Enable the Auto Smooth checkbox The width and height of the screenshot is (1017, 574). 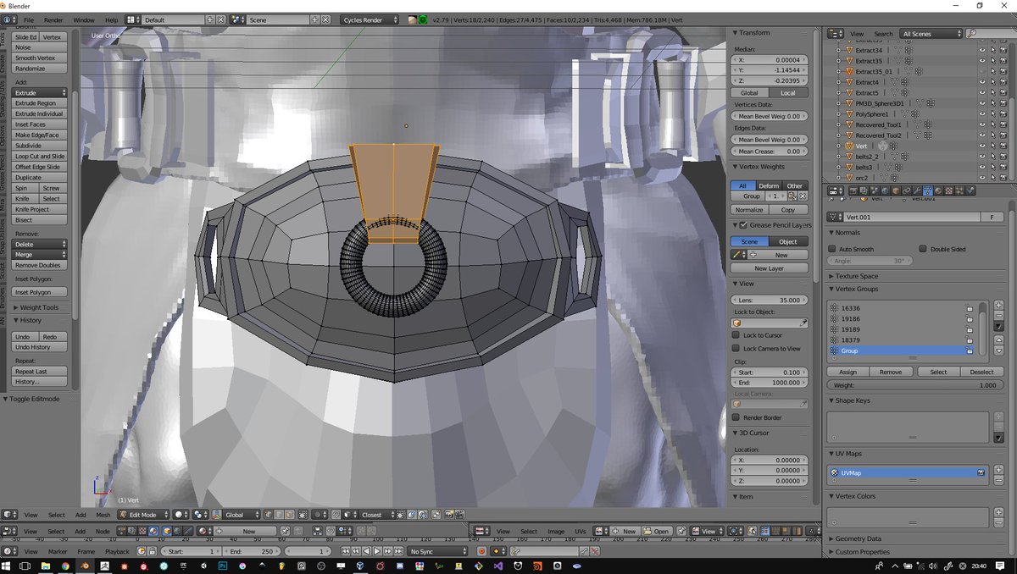tap(832, 249)
